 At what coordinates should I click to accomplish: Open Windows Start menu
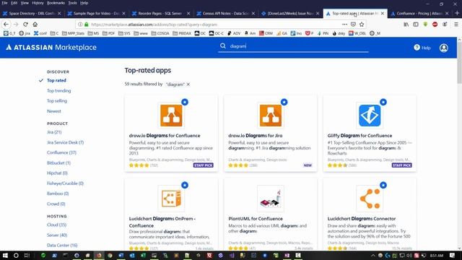[5, 255]
